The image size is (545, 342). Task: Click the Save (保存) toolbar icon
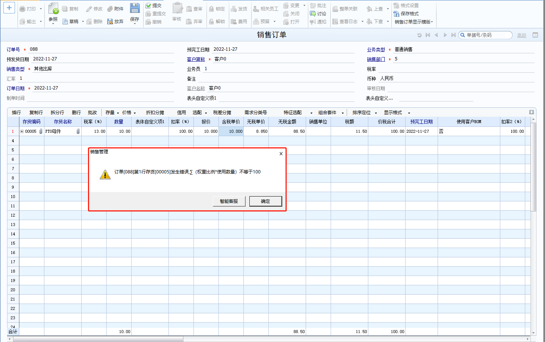click(135, 8)
